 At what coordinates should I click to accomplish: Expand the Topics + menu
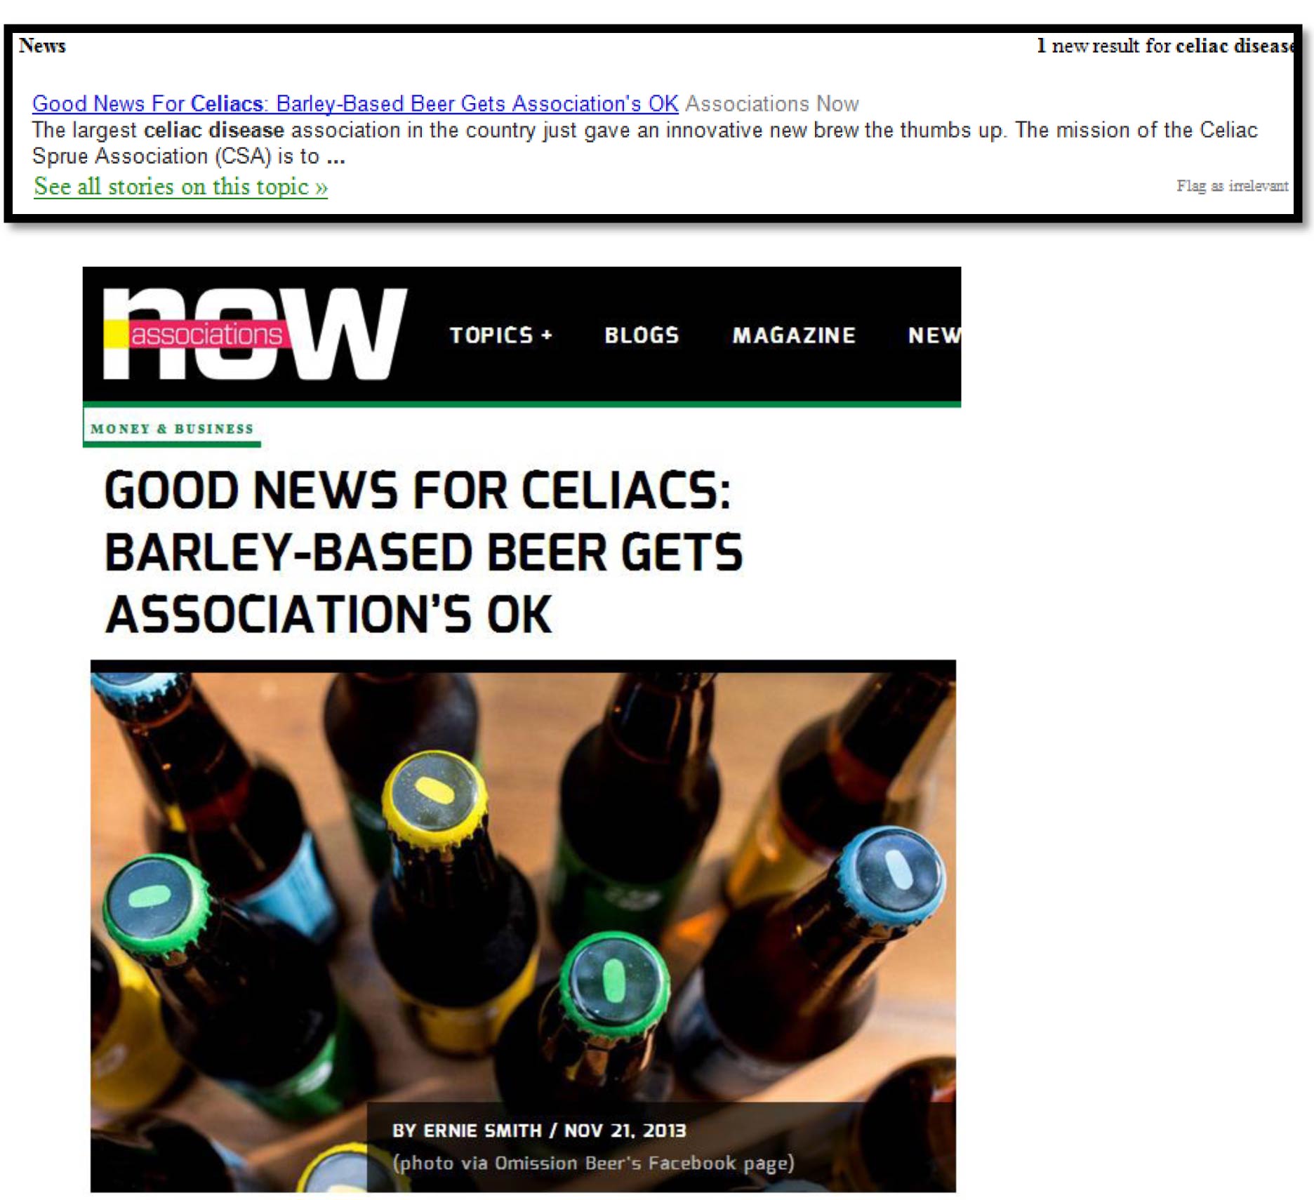pyautogui.click(x=501, y=335)
